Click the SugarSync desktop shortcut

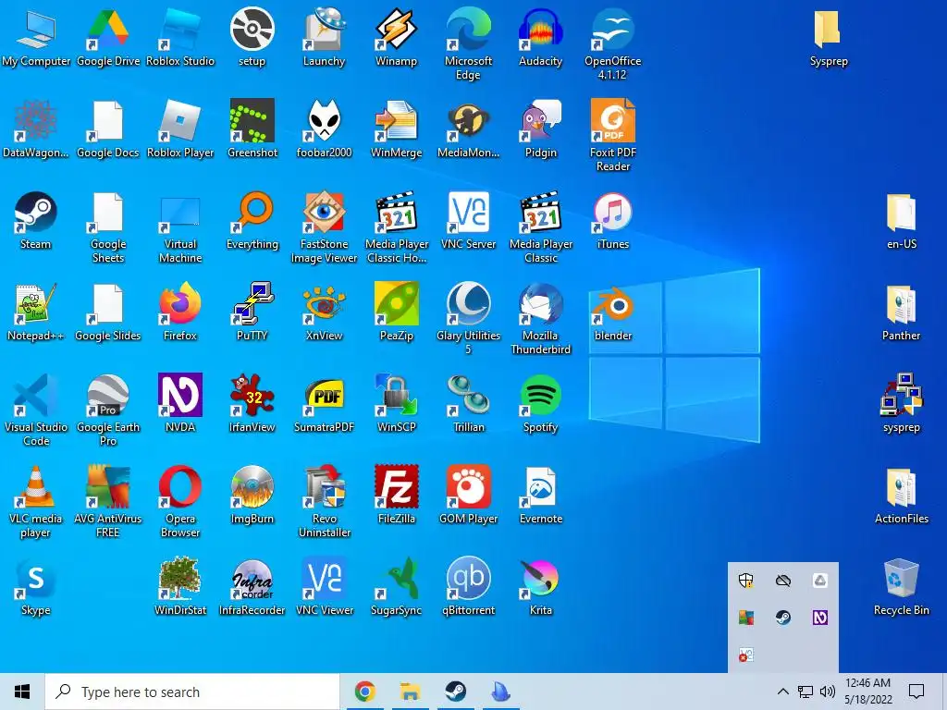[396, 587]
